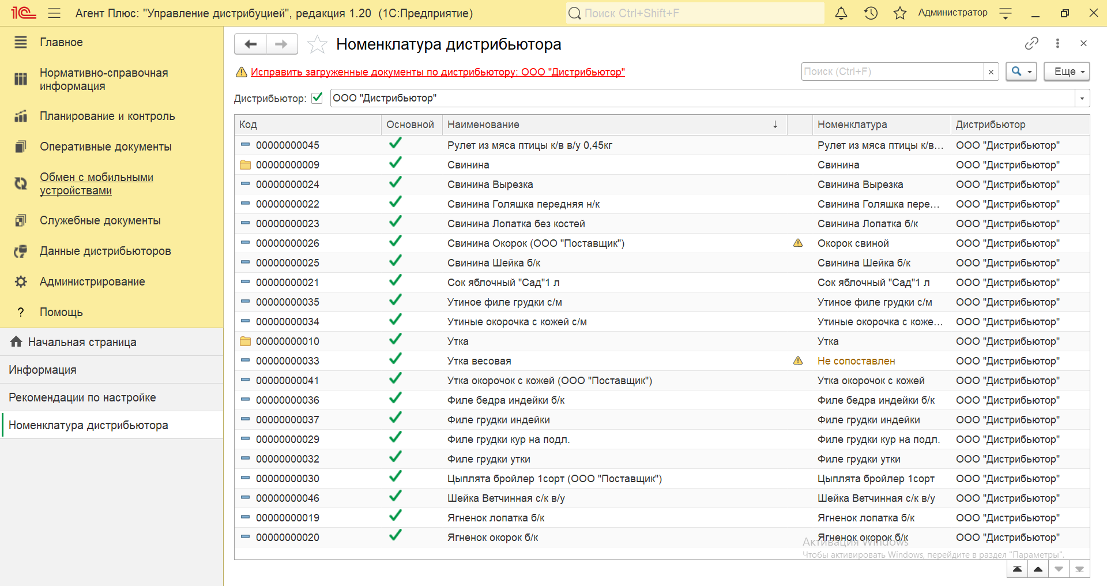Image resolution: width=1107 pixels, height=586 pixels.
Task: Open Служебные документы section
Action: (x=100, y=220)
